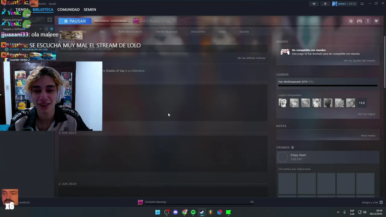Screen dimensions: 386x217
Task: Click the microphone icon in system tray
Action: point(344,212)
